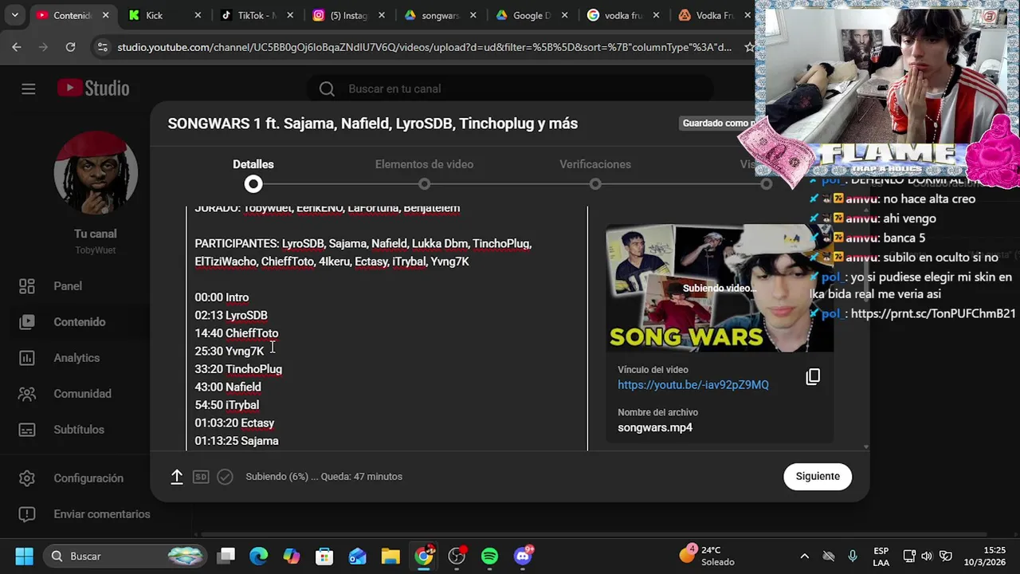
Task: Open the Windows Start menu
Action: pyautogui.click(x=24, y=556)
